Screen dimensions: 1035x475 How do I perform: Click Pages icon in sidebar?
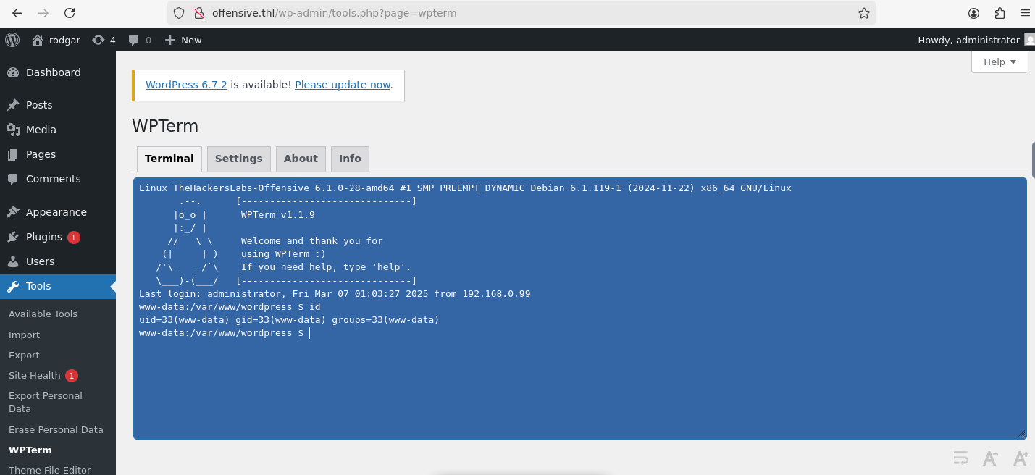tap(13, 154)
